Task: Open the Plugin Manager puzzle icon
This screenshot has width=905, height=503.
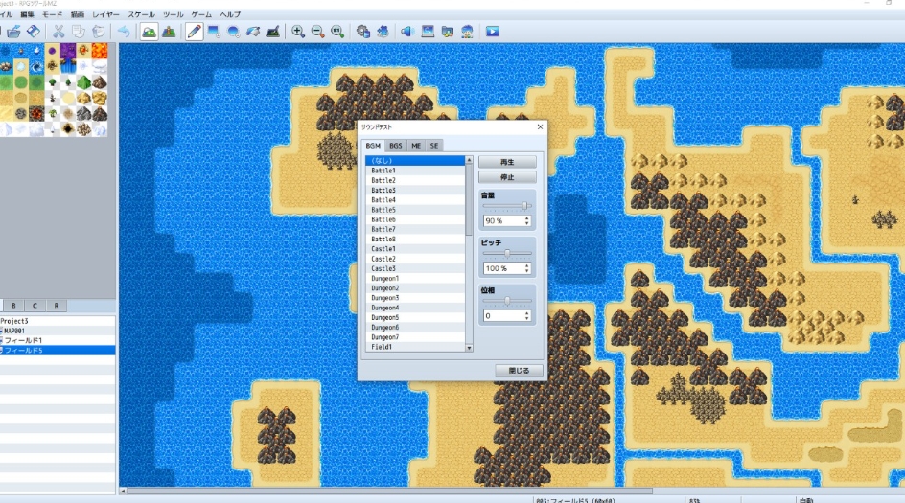Action: pyautogui.click(x=383, y=32)
